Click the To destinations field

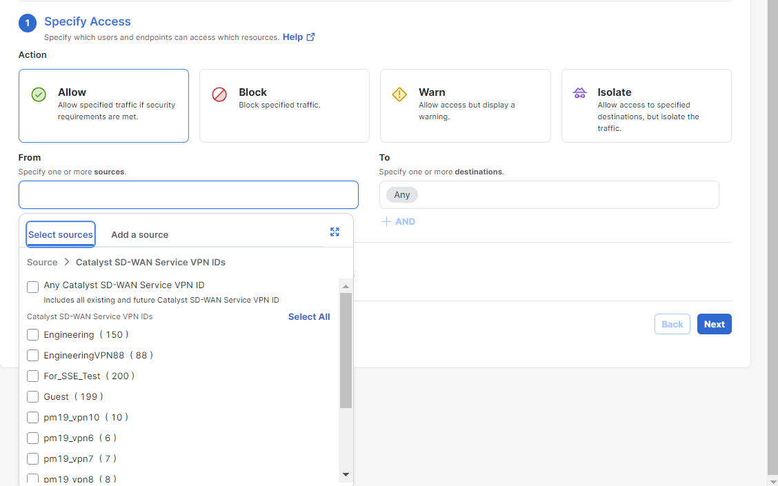(x=549, y=194)
